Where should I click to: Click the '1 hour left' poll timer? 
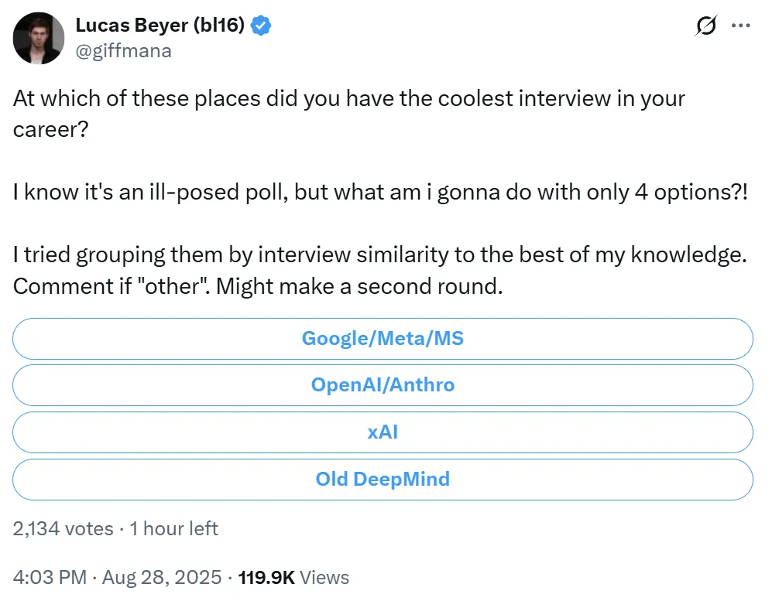pos(174,528)
